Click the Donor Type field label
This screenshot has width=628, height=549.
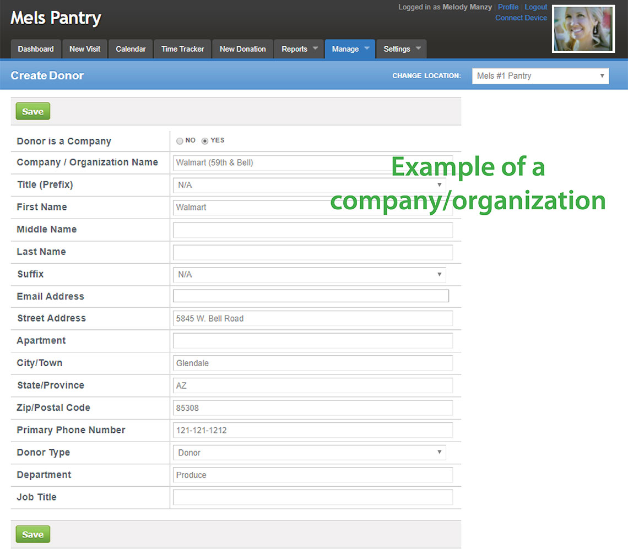pyautogui.click(x=44, y=453)
